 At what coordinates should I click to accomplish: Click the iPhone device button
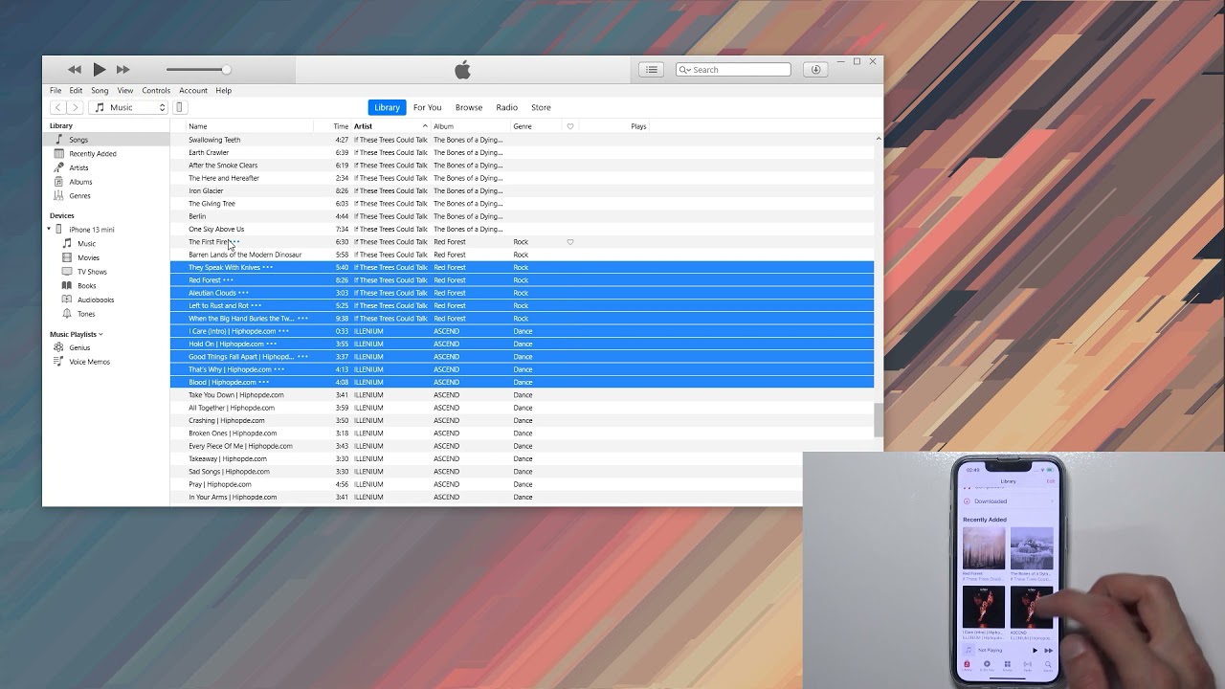[178, 107]
